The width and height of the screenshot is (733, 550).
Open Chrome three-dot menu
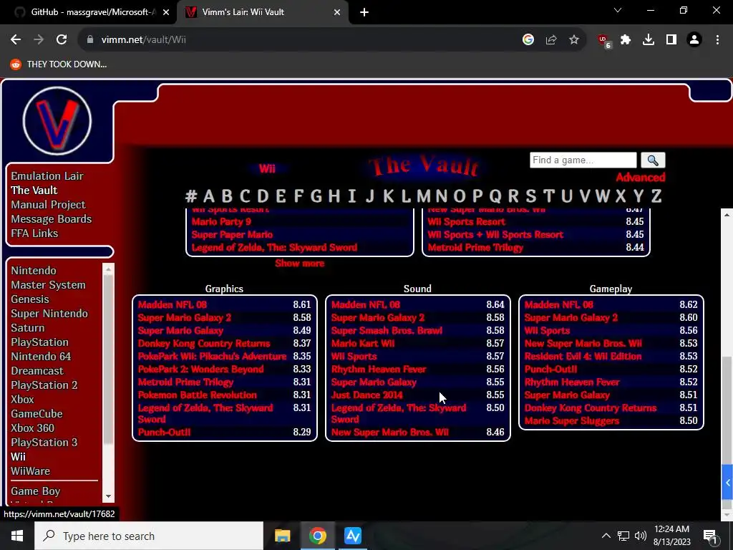tap(717, 40)
